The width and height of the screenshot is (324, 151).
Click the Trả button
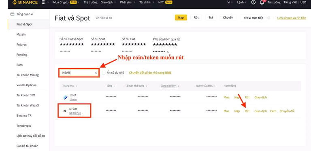[211, 17]
